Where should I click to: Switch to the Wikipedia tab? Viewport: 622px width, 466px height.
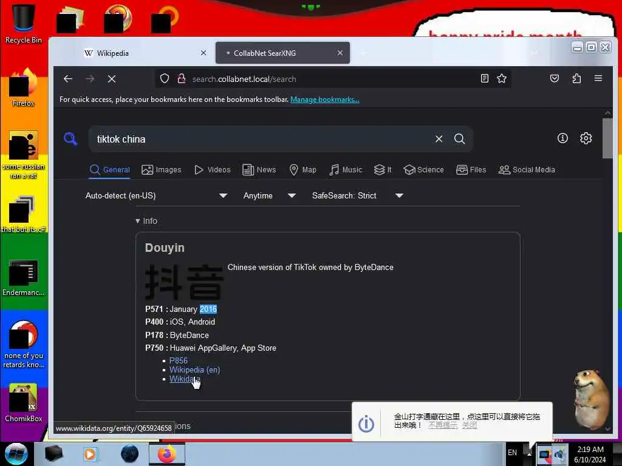145,53
